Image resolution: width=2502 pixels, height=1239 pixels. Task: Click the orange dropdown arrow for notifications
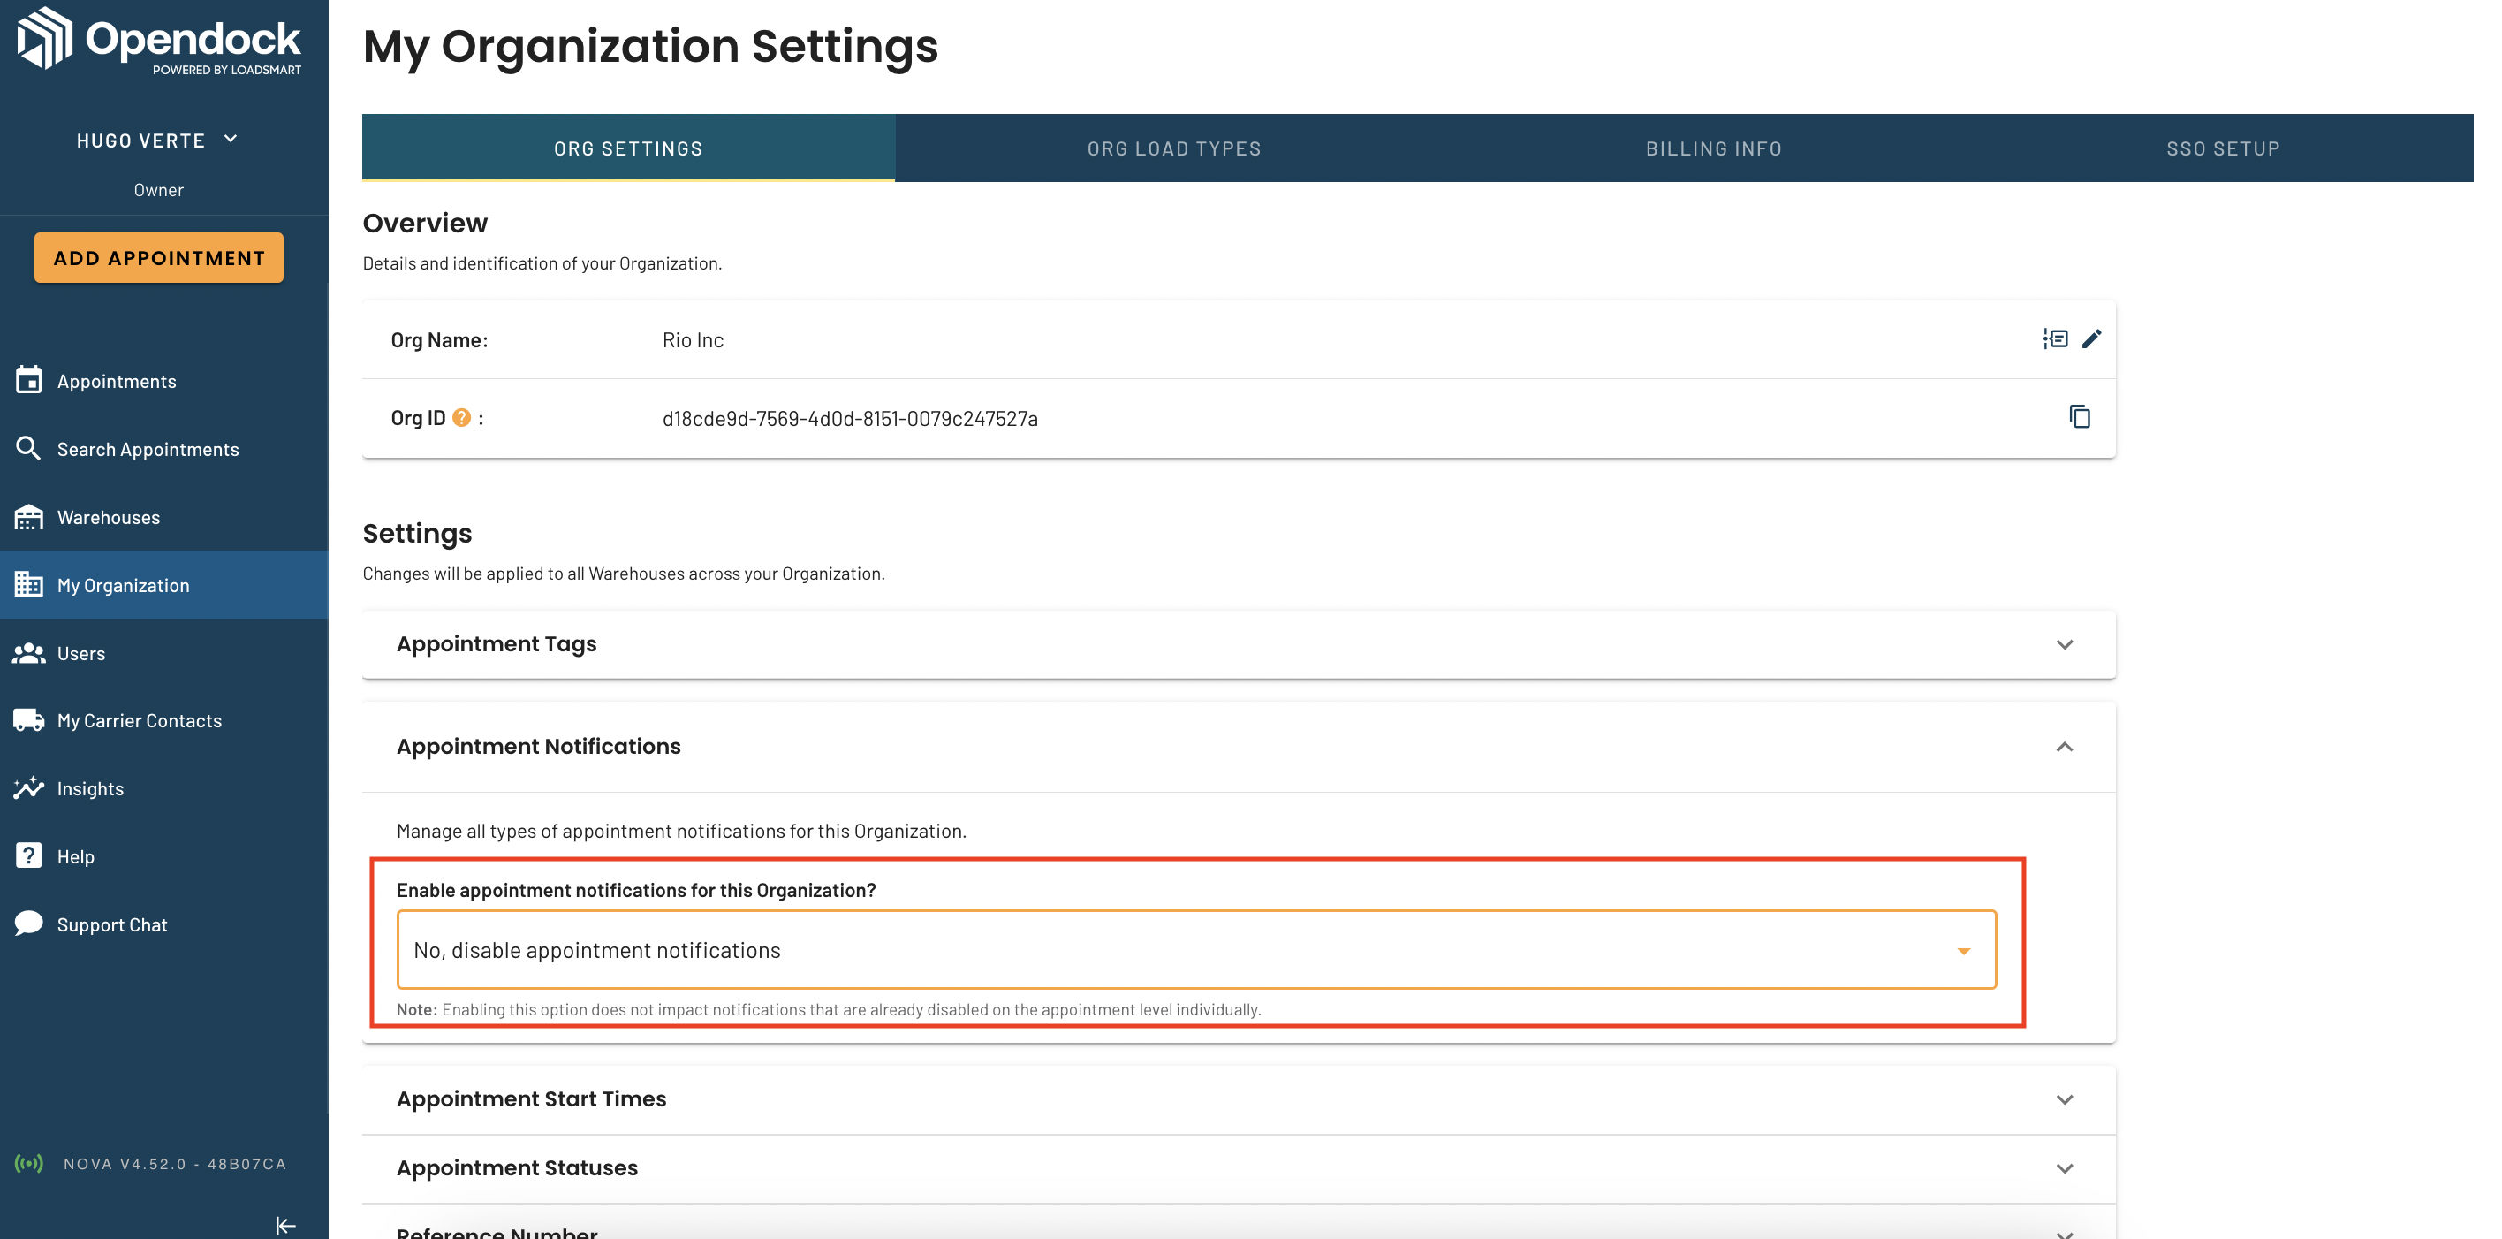[1963, 950]
